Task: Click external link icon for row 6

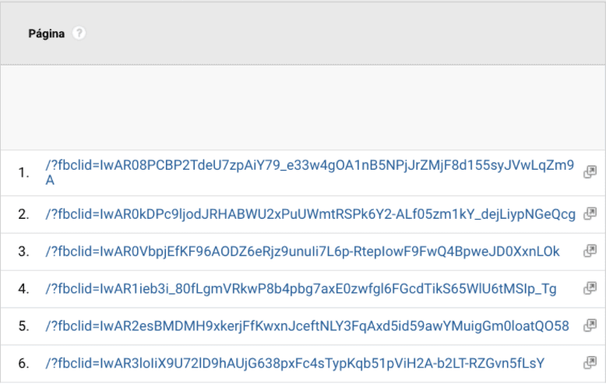Action: pos(590,363)
